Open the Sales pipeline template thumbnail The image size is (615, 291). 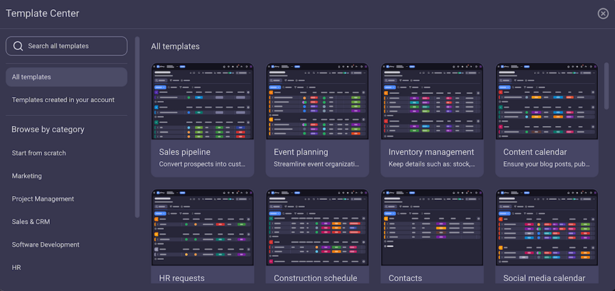pyautogui.click(x=202, y=102)
